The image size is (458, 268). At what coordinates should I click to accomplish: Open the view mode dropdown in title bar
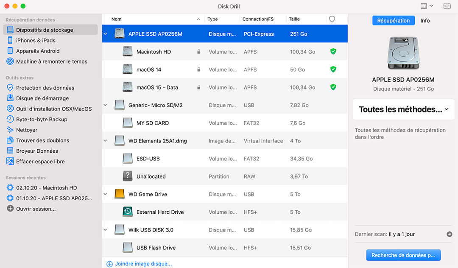[x=427, y=6]
